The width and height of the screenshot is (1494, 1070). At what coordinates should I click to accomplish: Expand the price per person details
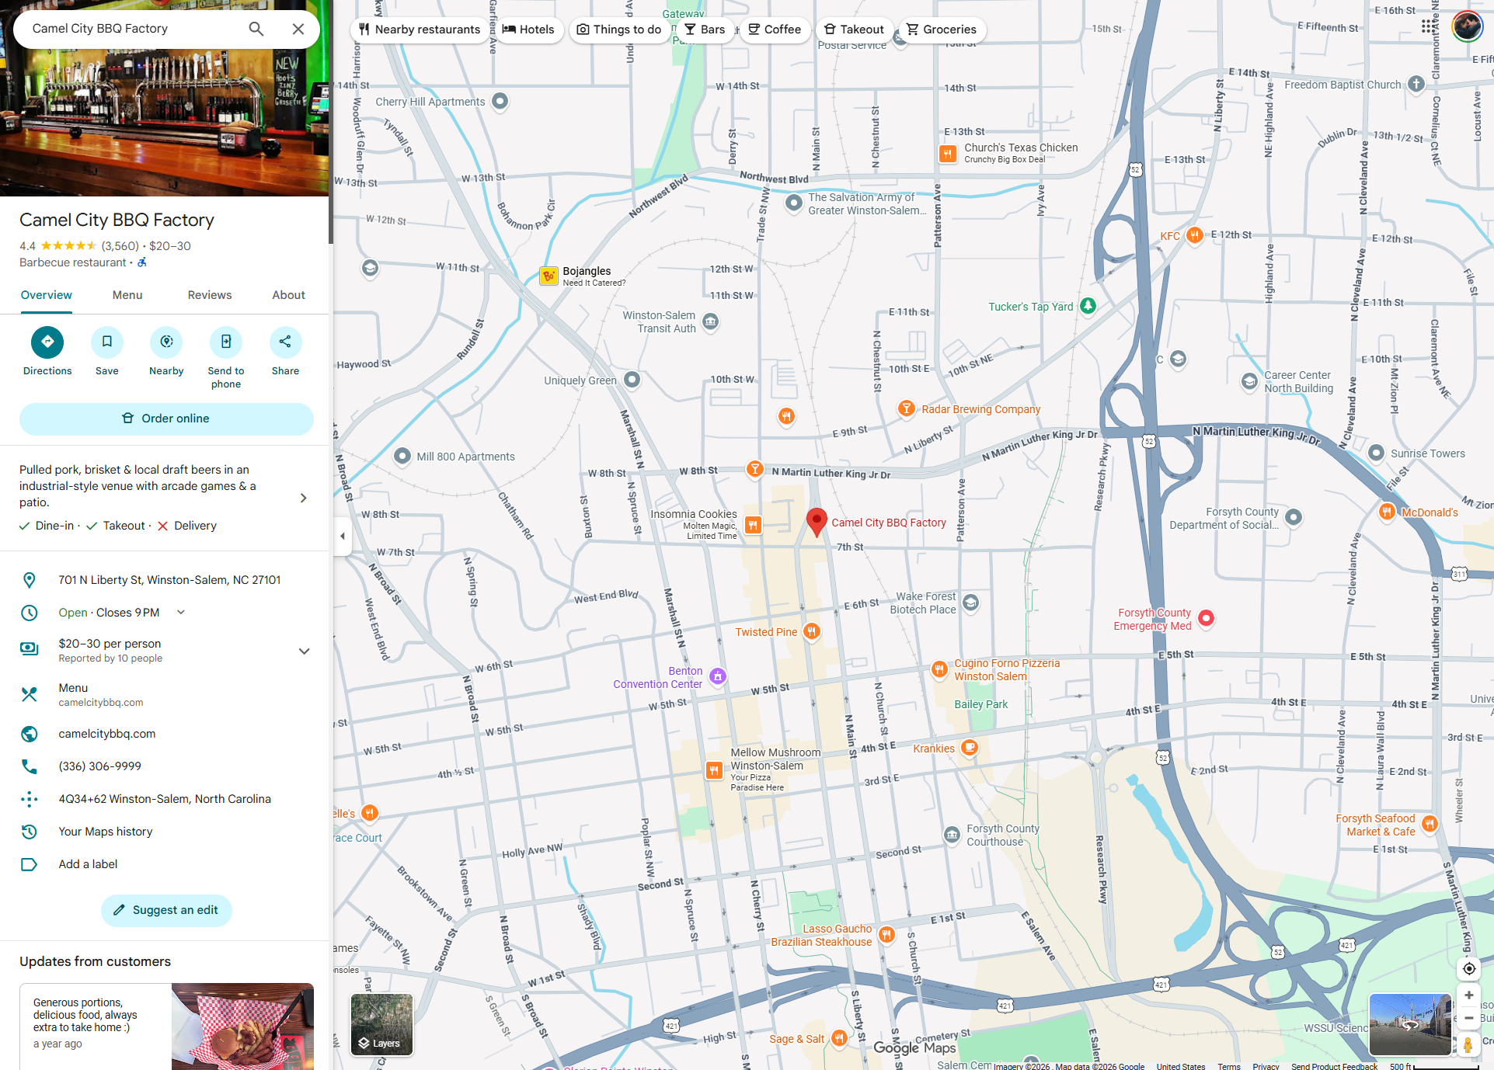pyautogui.click(x=304, y=651)
